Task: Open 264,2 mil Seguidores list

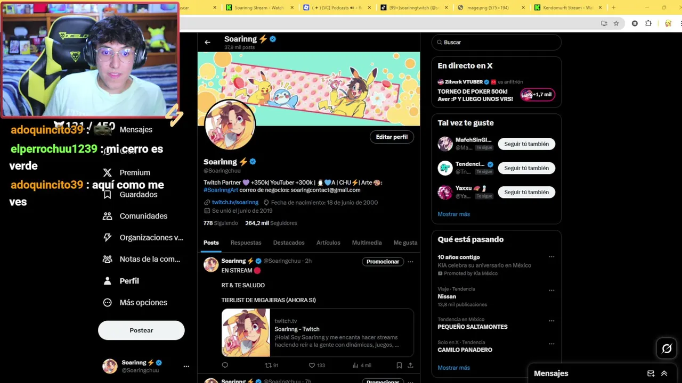Action: point(271,223)
